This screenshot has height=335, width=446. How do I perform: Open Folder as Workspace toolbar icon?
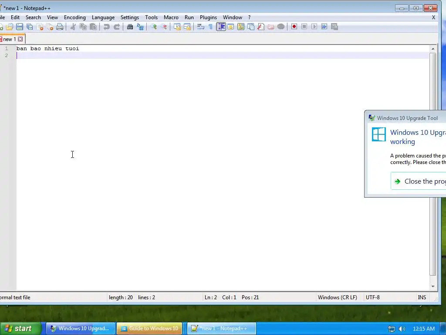pos(271,27)
